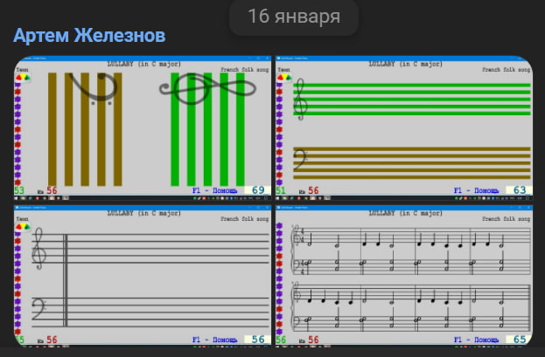Open the thumbnail showing the notated lullaby score
Screen dimensions: 545x357
(404, 276)
